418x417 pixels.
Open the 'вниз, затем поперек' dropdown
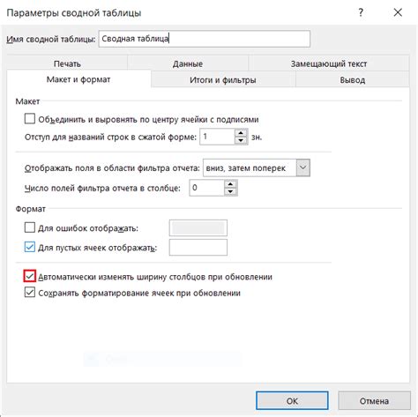[x=303, y=168]
